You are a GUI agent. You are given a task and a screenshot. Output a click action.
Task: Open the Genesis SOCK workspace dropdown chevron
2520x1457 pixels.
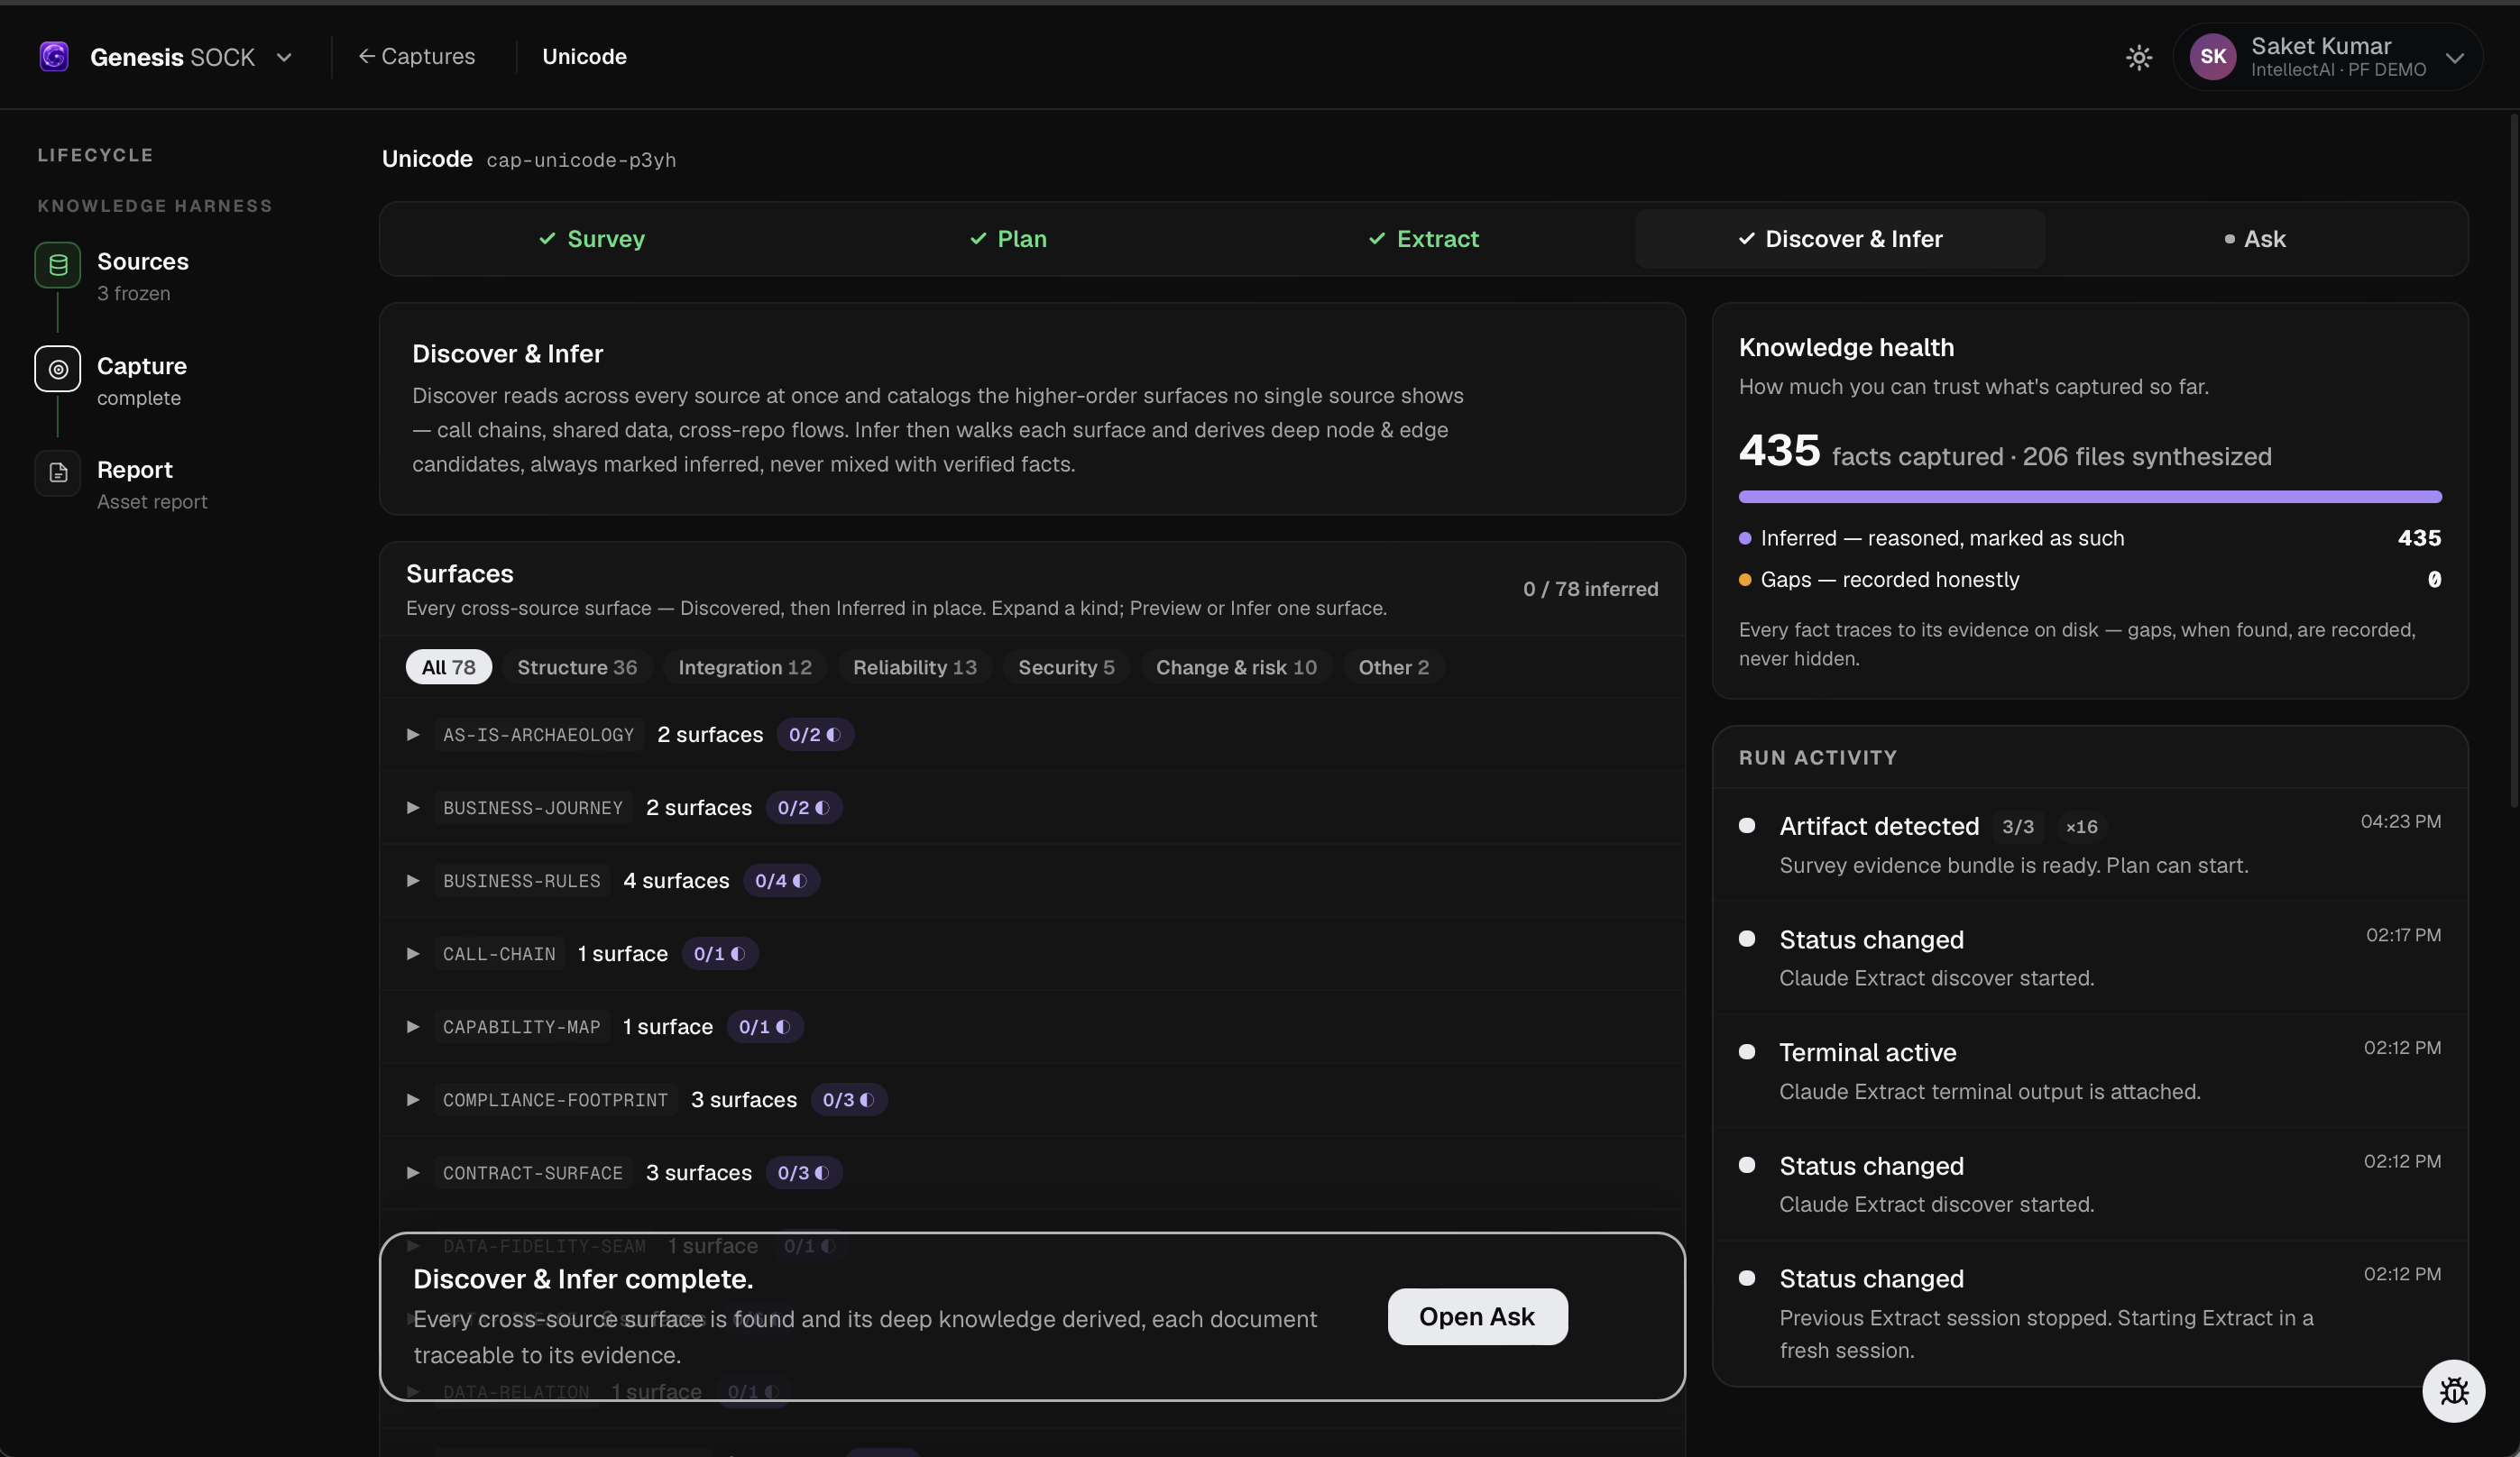coord(284,57)
